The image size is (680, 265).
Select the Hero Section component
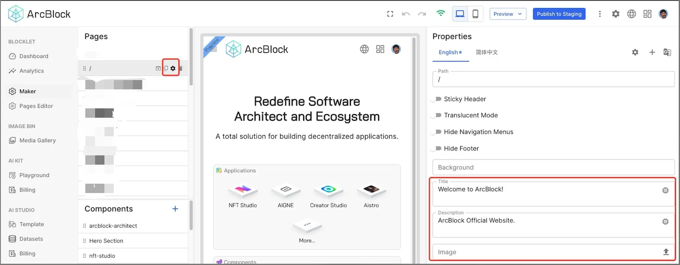tap(133, 241)
